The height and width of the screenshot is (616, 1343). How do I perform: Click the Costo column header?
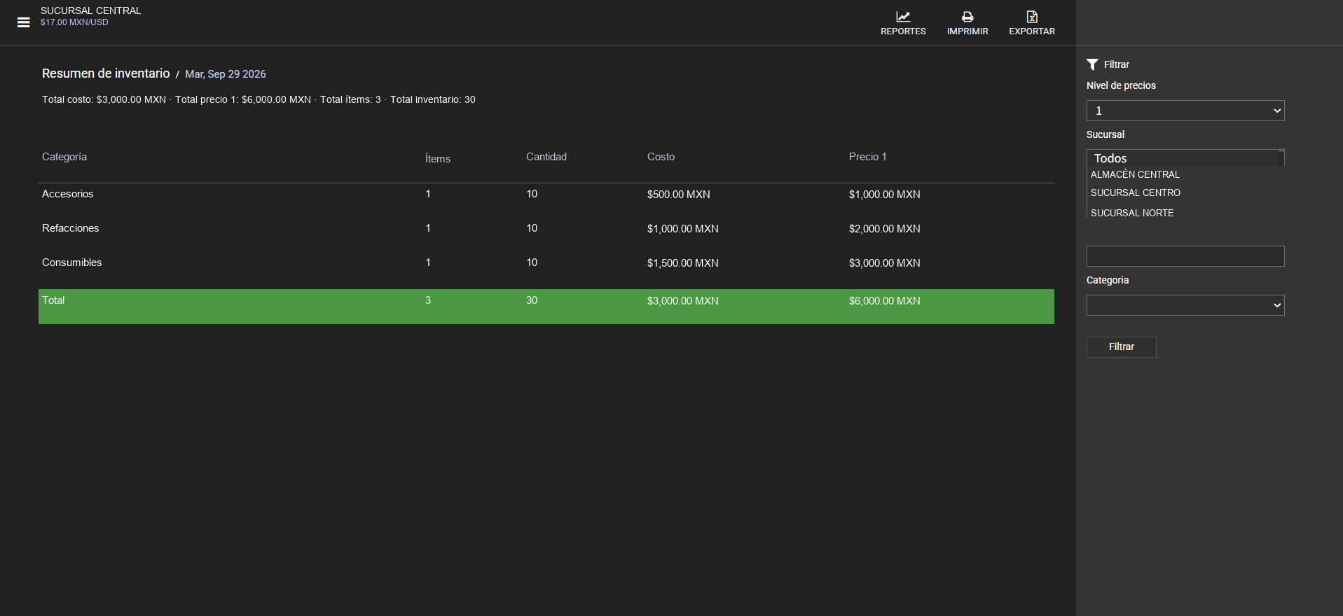(661, 157)
